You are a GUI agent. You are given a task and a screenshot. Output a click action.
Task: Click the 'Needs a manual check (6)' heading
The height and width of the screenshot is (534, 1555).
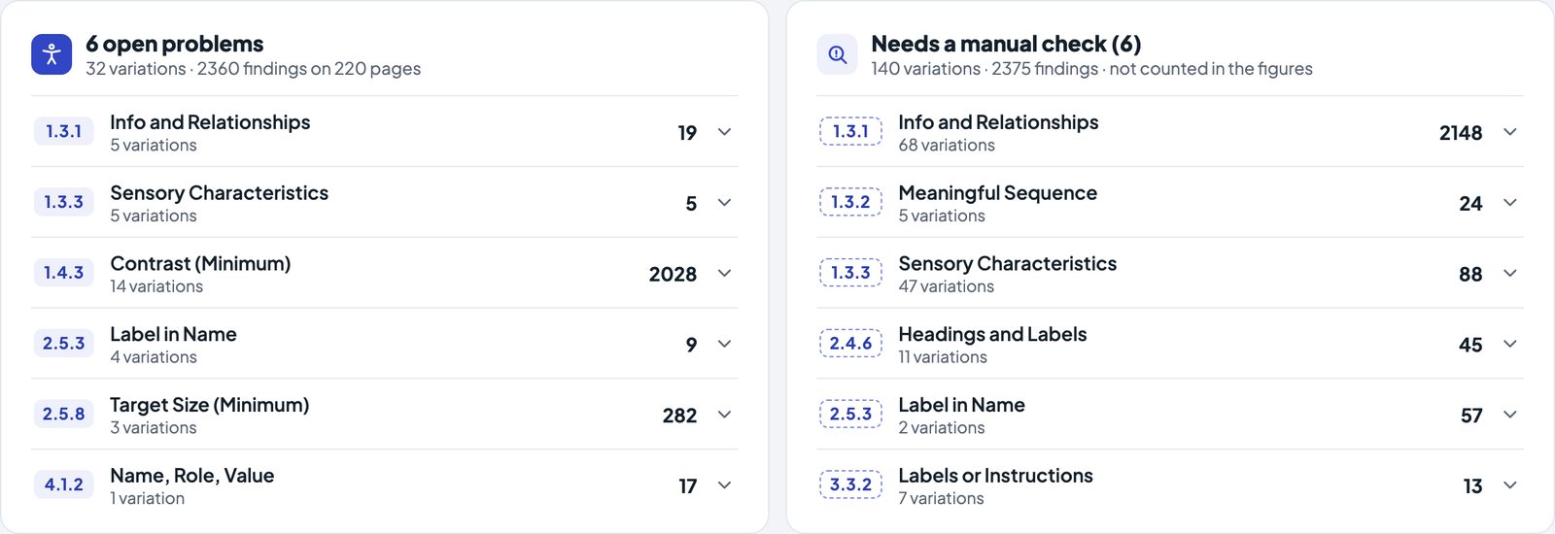1006,44
